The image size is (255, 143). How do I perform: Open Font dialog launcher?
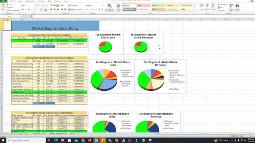pos(48,13)
